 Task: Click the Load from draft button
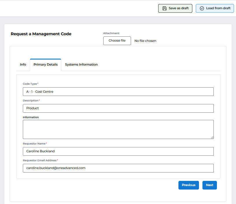(215, 8)
